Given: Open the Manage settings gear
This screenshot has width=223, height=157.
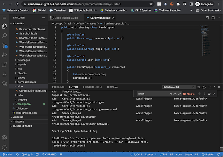Looking at the screenshot, I should 5,147.
